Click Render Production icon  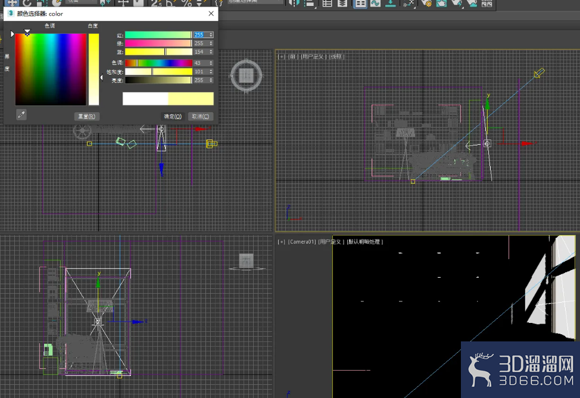[459, 4]
